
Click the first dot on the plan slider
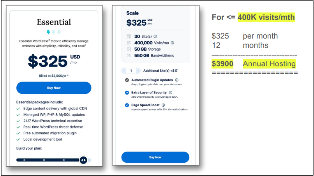point(24,160)
